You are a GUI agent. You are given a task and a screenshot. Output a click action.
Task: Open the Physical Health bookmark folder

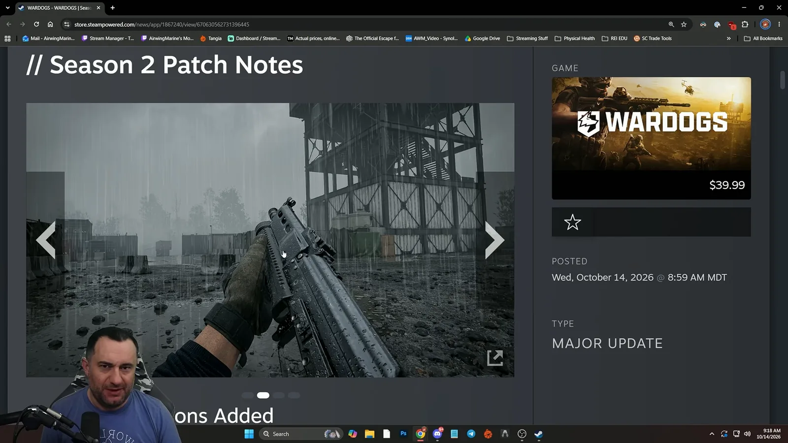(574, 38)
